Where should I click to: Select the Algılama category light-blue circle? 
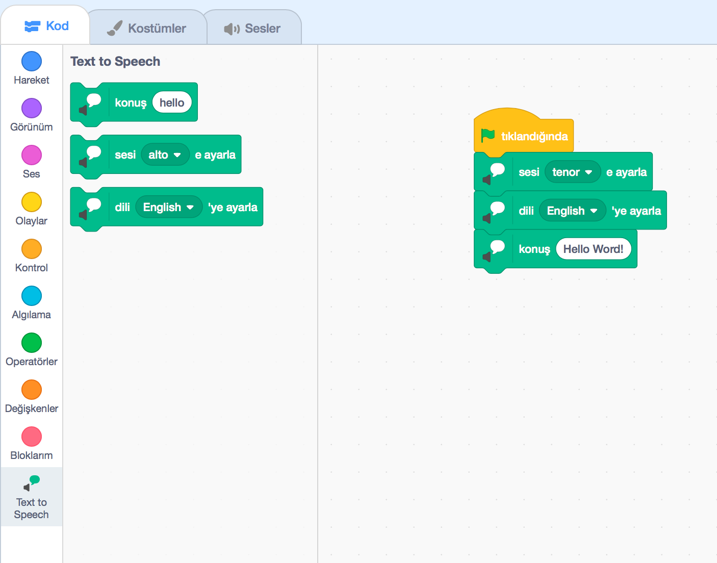32,296
